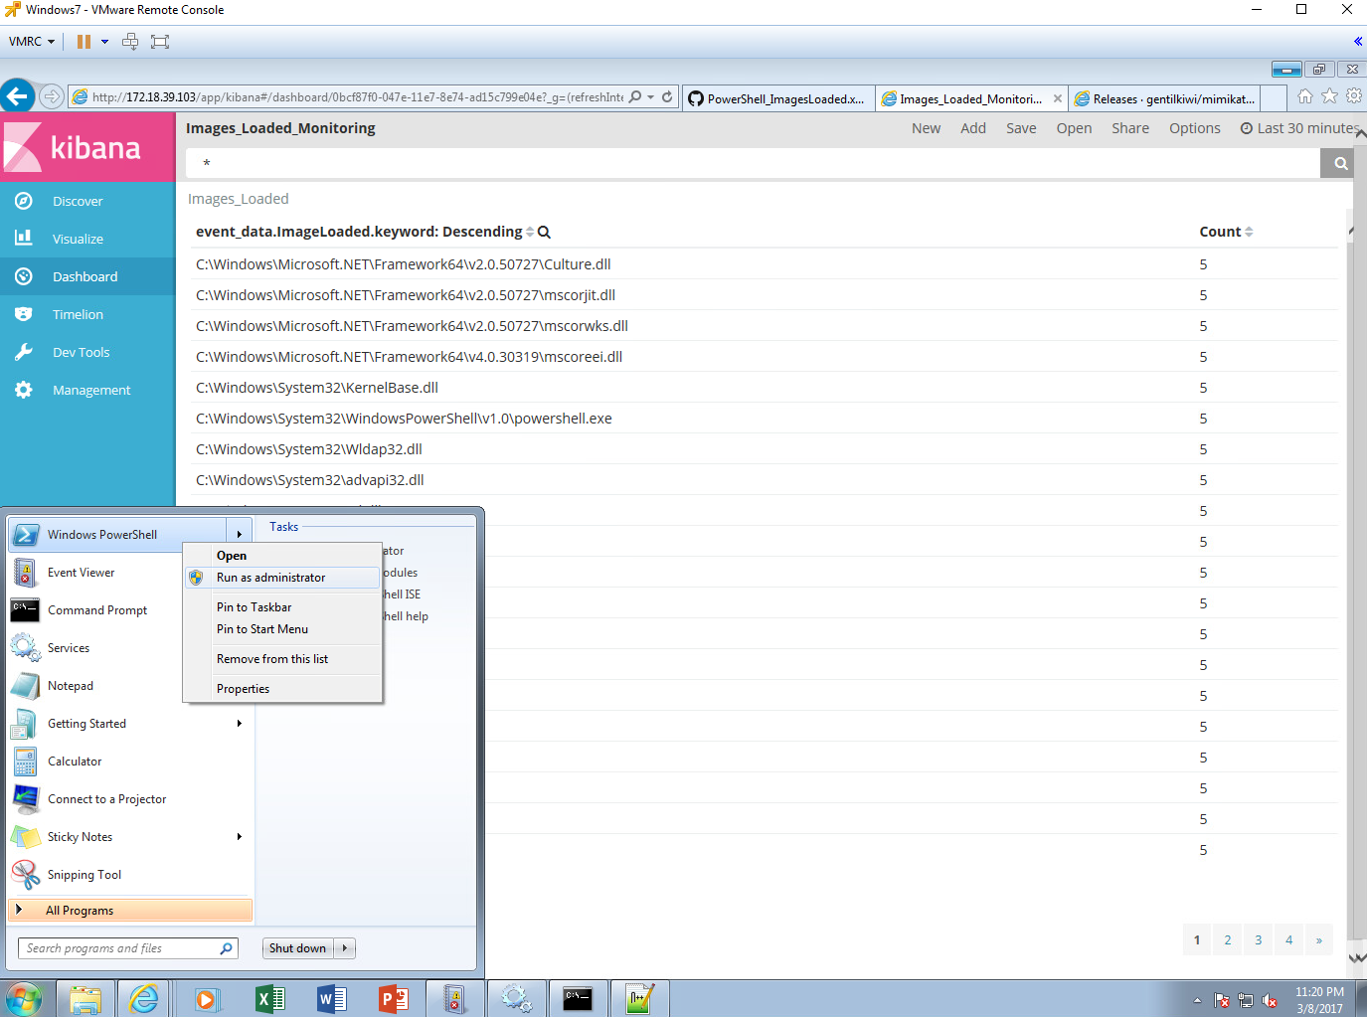This screenshot has height=1017, width=1367.
Task: Click the Kibana search magnifier button
Action: 1341,163
